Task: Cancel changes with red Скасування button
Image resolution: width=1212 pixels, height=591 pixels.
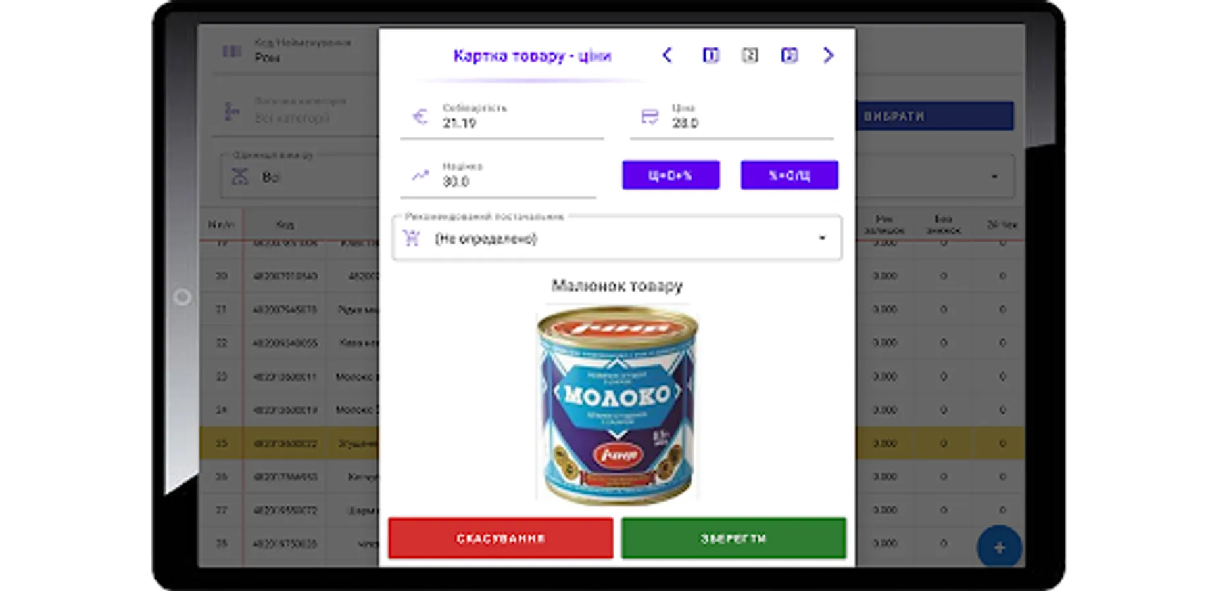Action: click(x=500, y=538)
